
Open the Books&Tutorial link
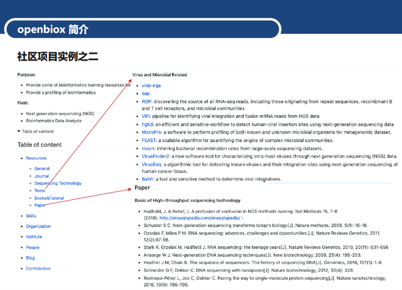(49, 198)
